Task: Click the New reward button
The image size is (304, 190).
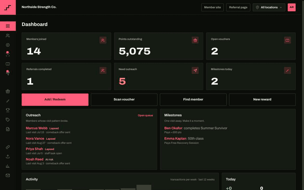Action: point(262,100)
